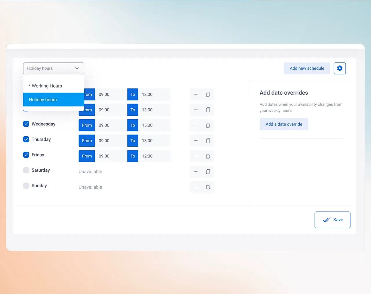Choose Holiday hours in the dropdown list
Screen dimensions: 371x294
coord(54,100)
